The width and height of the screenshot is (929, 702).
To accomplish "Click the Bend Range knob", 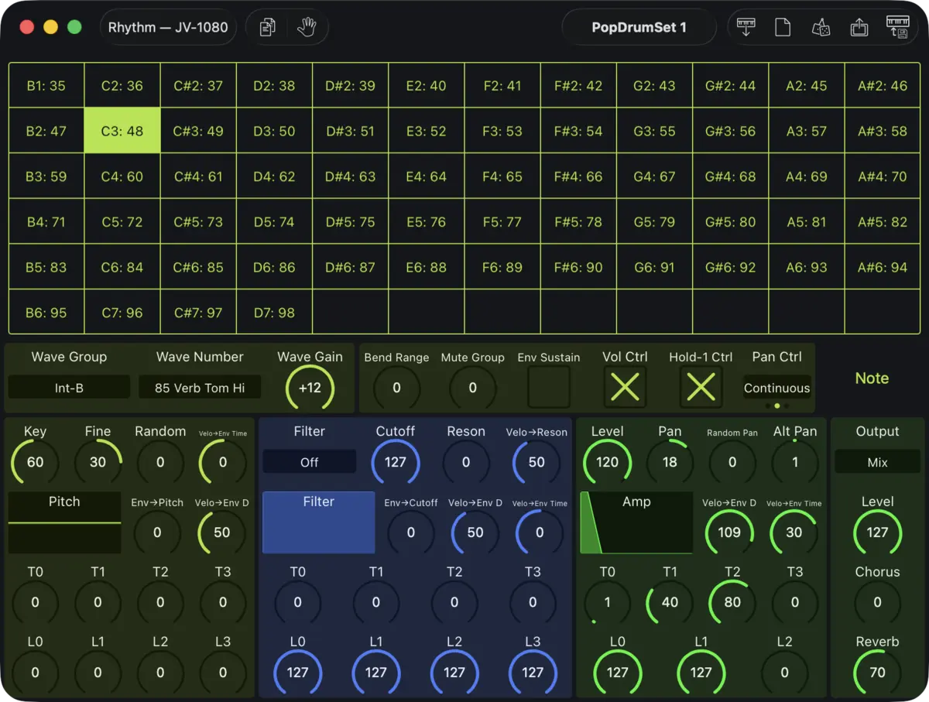I will click(x=396, y=388).
